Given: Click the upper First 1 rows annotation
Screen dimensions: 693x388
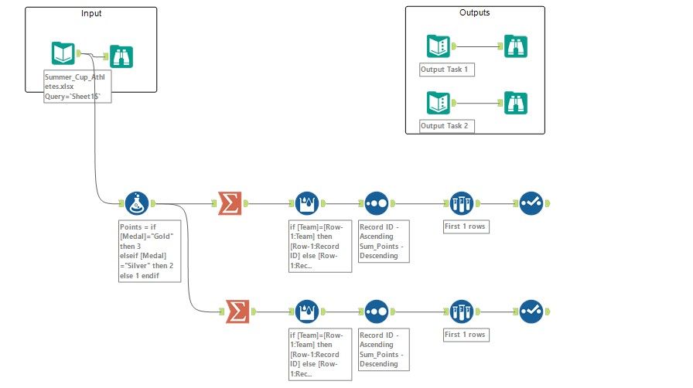Looking at the screenshot, I should coord(466,226).
